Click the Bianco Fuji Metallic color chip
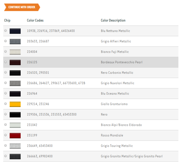 [15, 52]
